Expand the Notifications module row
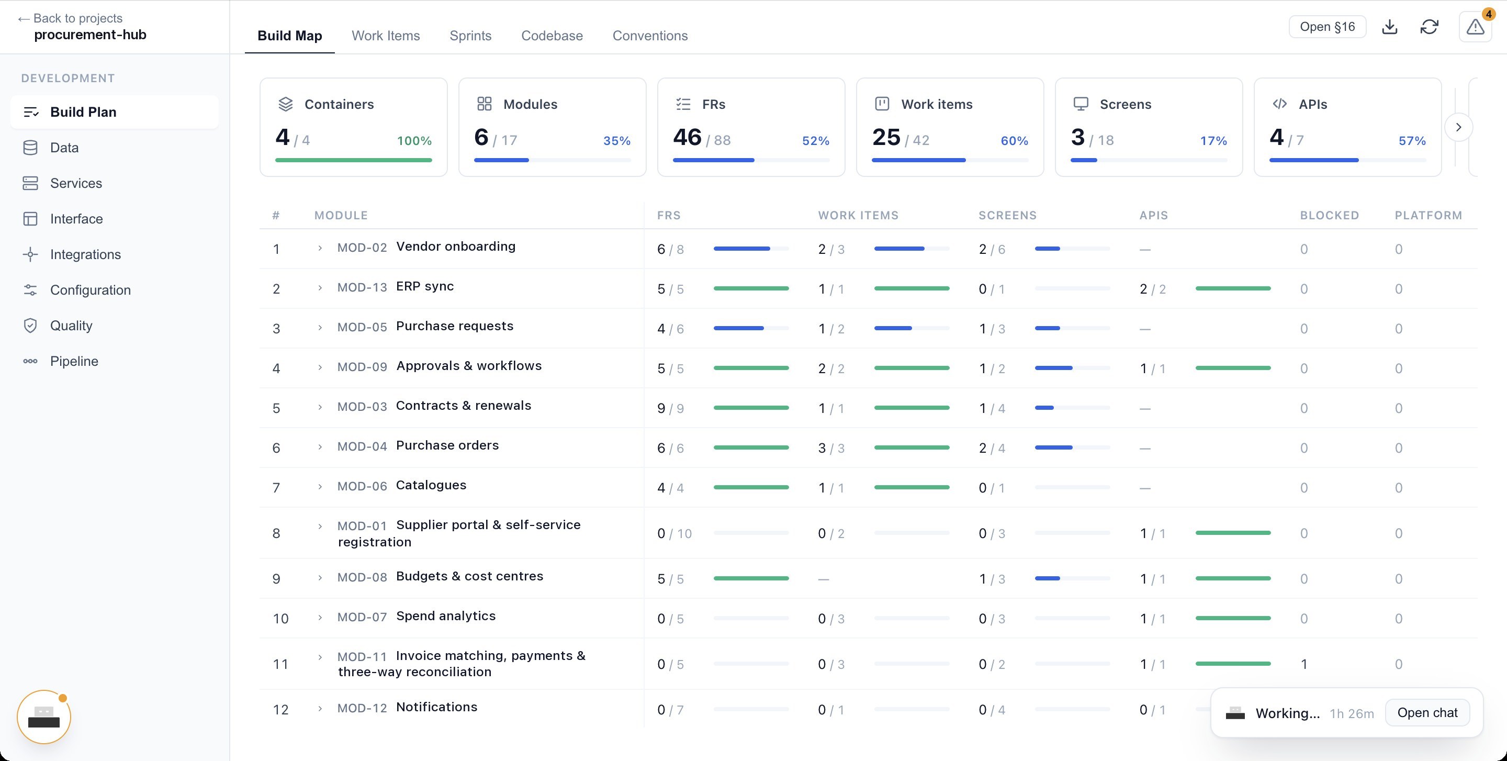This screenshot has height=761, width=1507. (320, 709)
